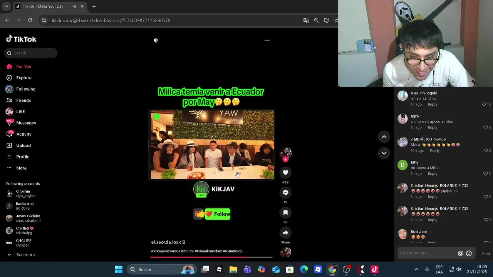The width and height of the screenshot is (493, 277).
Task: Open File Explorer from the taskbar
Action: pos(233,269)
